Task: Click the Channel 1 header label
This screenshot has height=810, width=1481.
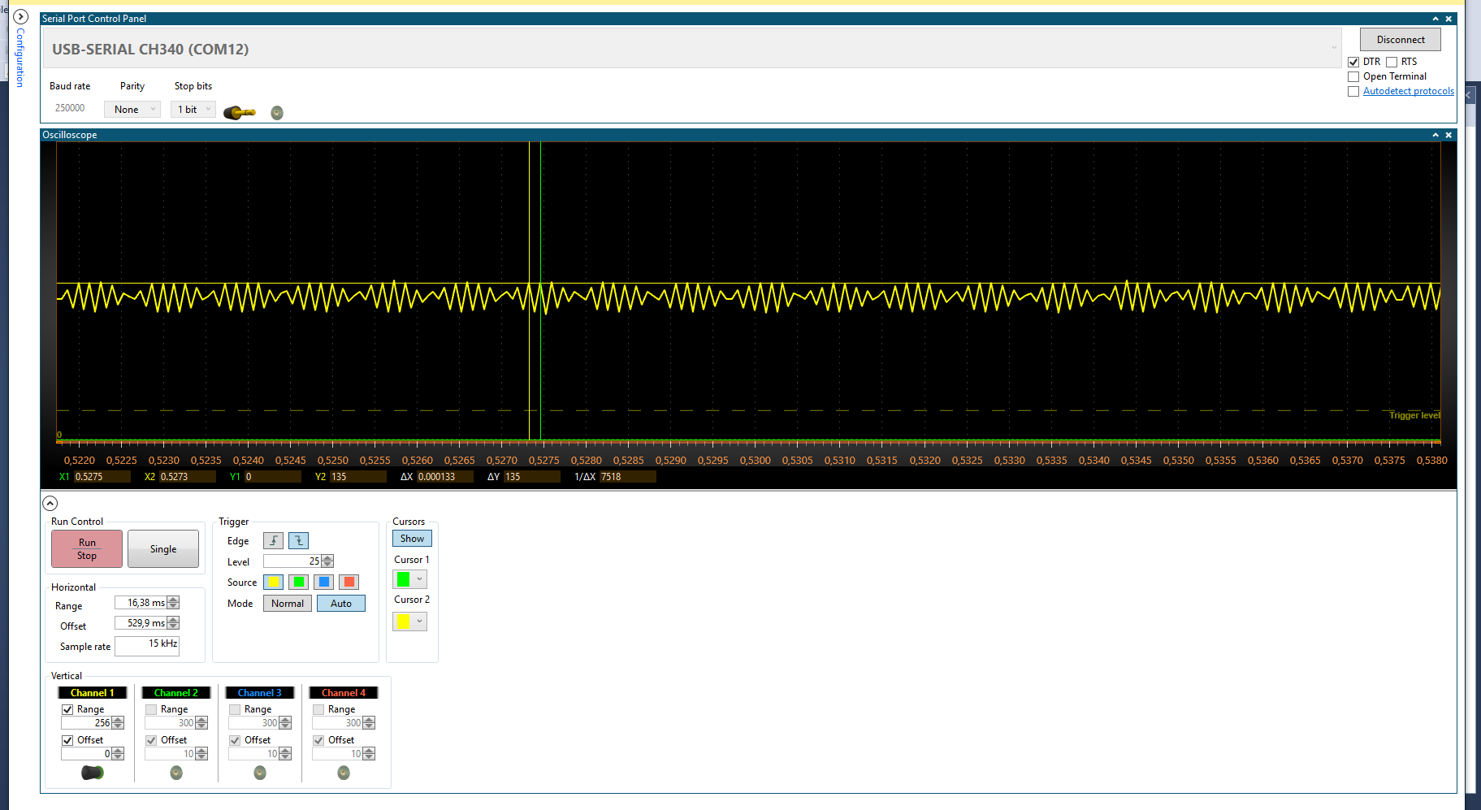Action: [93, 693]
